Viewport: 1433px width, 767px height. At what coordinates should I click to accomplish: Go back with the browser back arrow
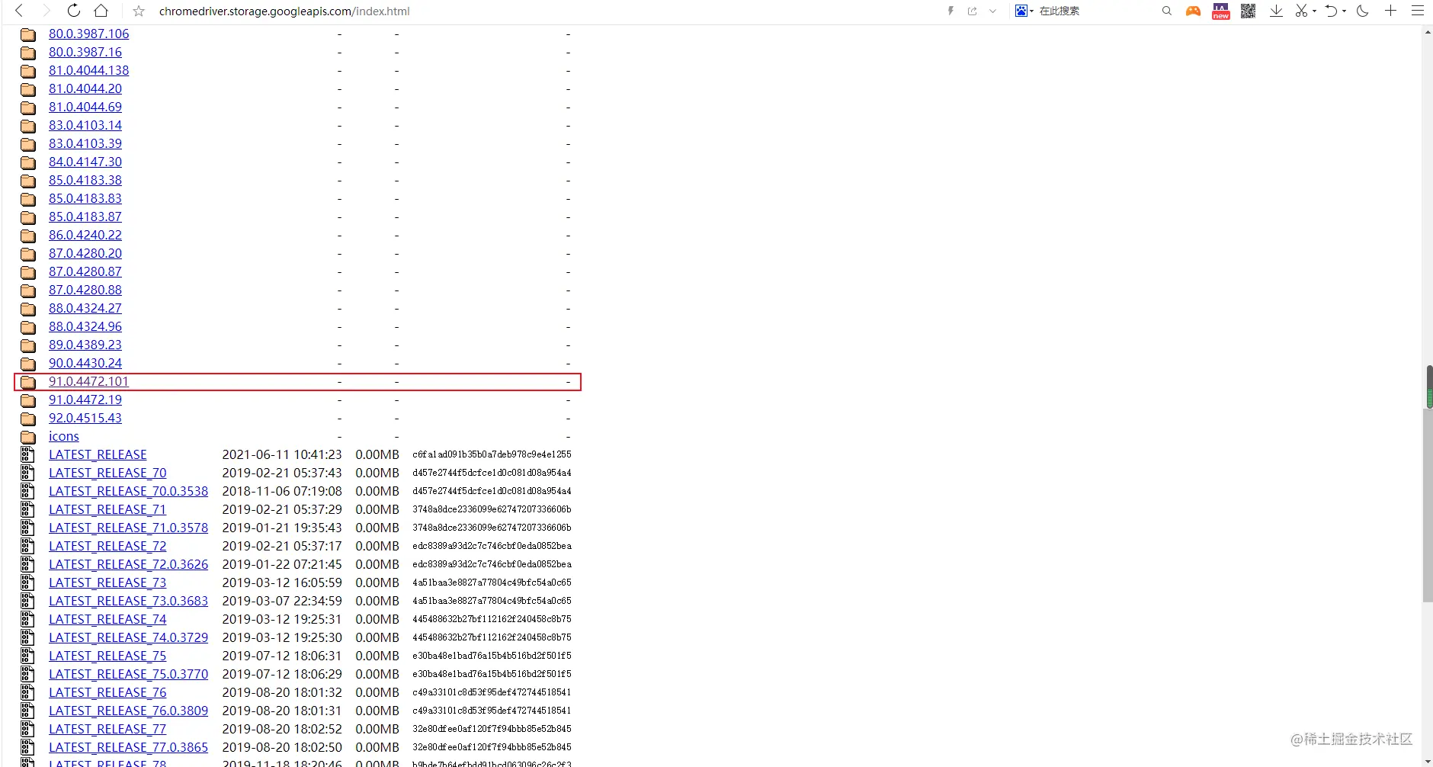19,11
